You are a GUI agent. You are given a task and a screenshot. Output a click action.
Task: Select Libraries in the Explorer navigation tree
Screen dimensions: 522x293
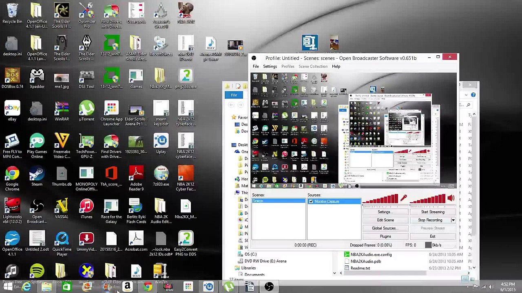[248, 268]
